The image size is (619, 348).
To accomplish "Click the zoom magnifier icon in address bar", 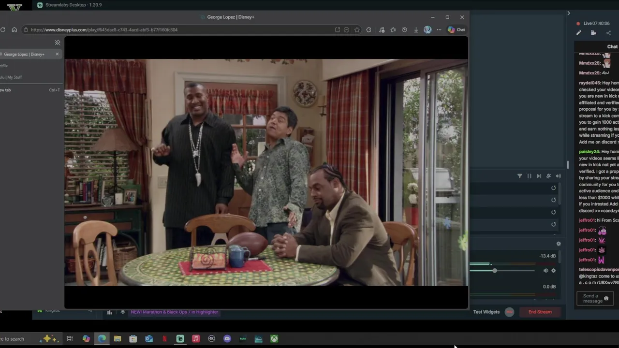I will (346, 29).
